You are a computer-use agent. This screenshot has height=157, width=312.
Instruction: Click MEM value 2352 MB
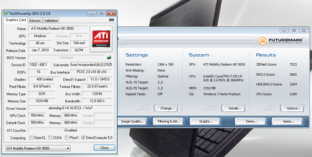(209, 88)
